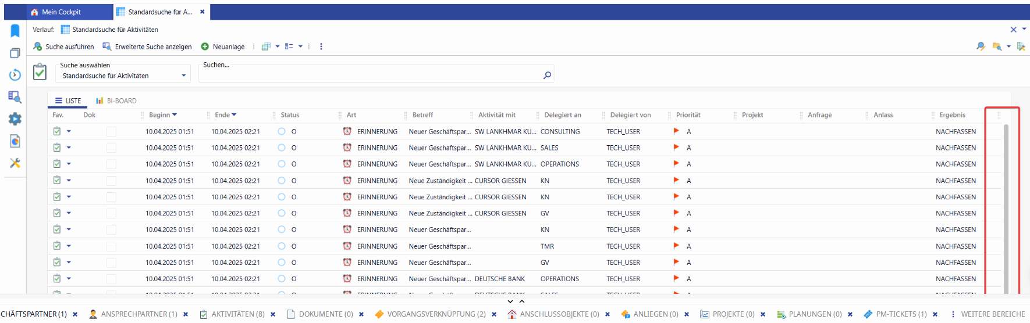
Task: Click the bookmark icon in left sidebar
Action: 15,31
